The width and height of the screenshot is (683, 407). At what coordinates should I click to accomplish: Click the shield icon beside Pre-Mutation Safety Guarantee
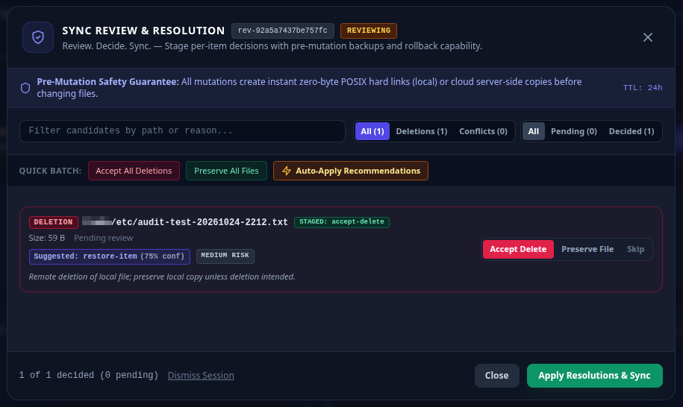[x=25, y=88]
